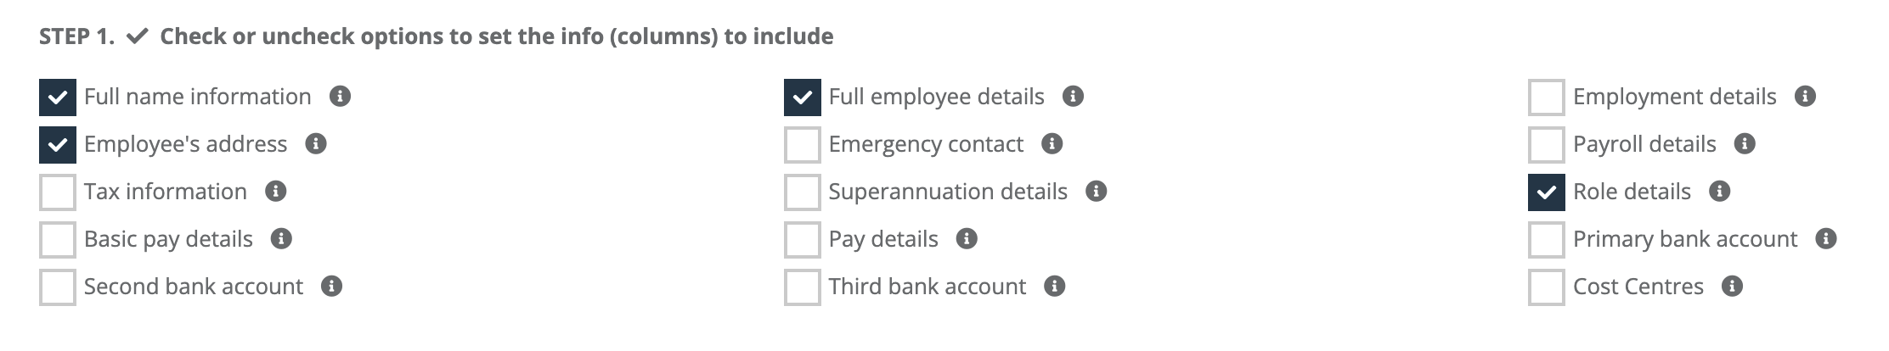
Task: Click info icon next to Role details
Action: click(1719, 192)
